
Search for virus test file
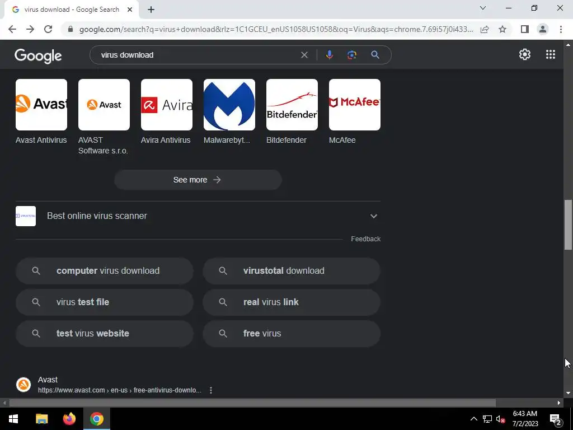104,302
